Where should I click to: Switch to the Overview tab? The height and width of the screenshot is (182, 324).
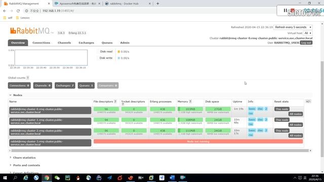pos(18,42)
